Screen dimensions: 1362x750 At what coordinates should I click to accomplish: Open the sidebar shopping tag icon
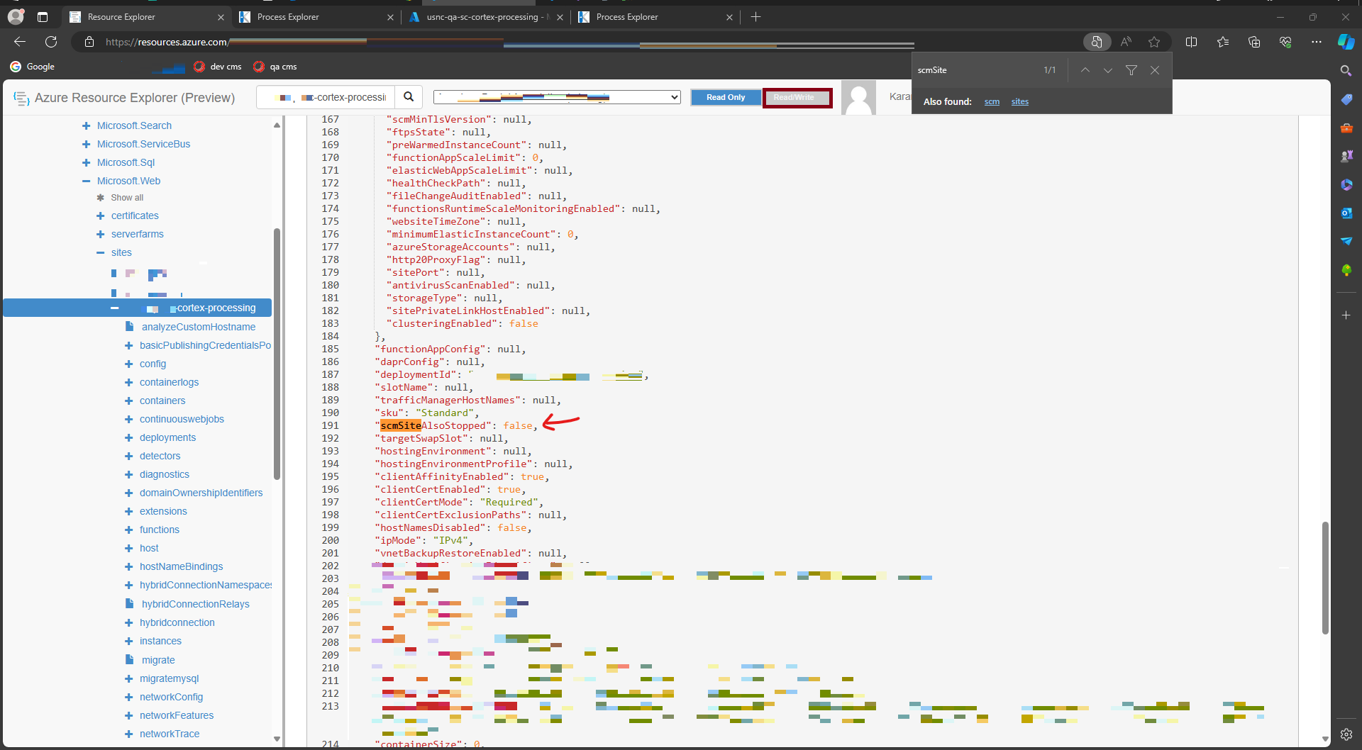point(1346,100)
